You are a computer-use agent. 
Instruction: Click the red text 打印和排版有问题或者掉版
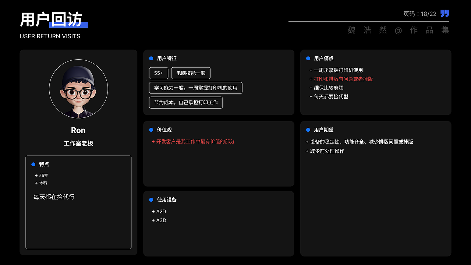(x=343, y=79)
